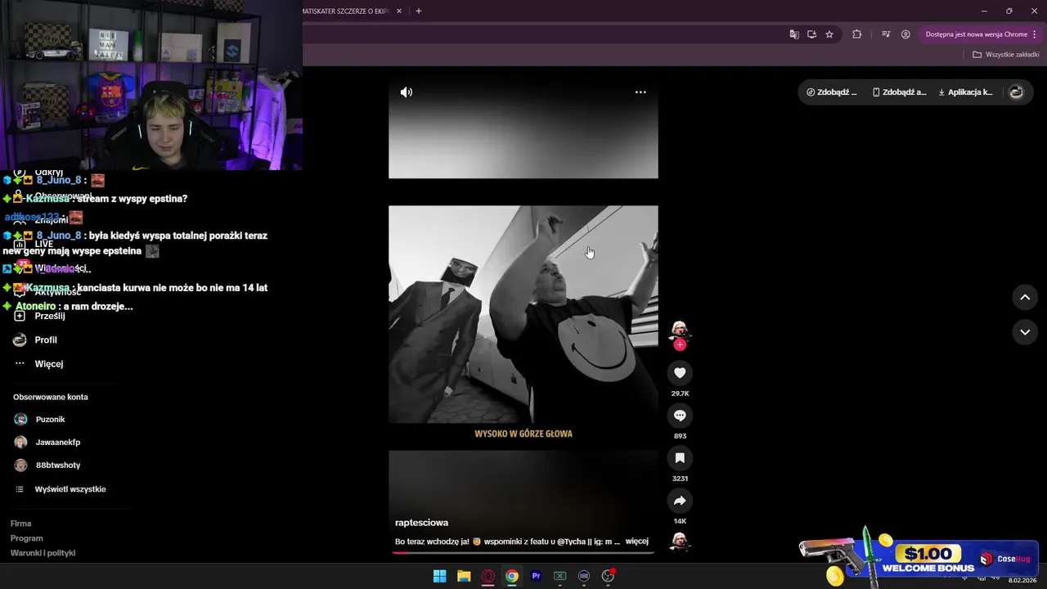
Task: Open the creator's avatar above the like button
Action: (x=680, y=330)
